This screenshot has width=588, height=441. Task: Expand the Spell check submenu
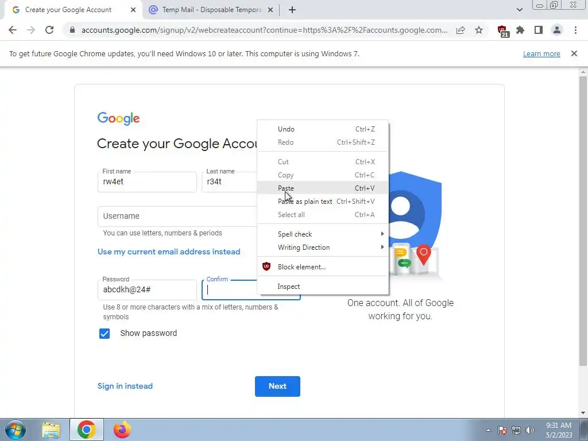click(323, 234)
